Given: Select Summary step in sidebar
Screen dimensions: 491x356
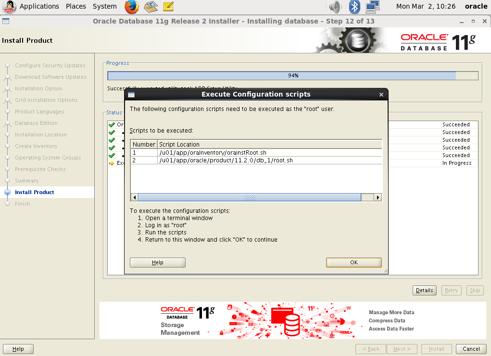Looking at the screenshot, I should (26, 181).
